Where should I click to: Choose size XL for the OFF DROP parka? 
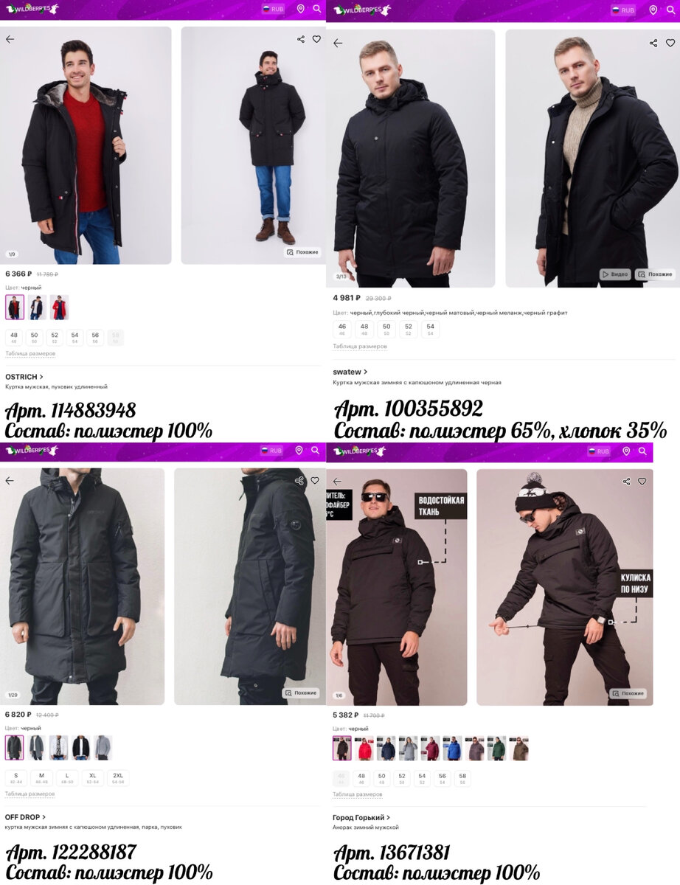coord(93,778)
